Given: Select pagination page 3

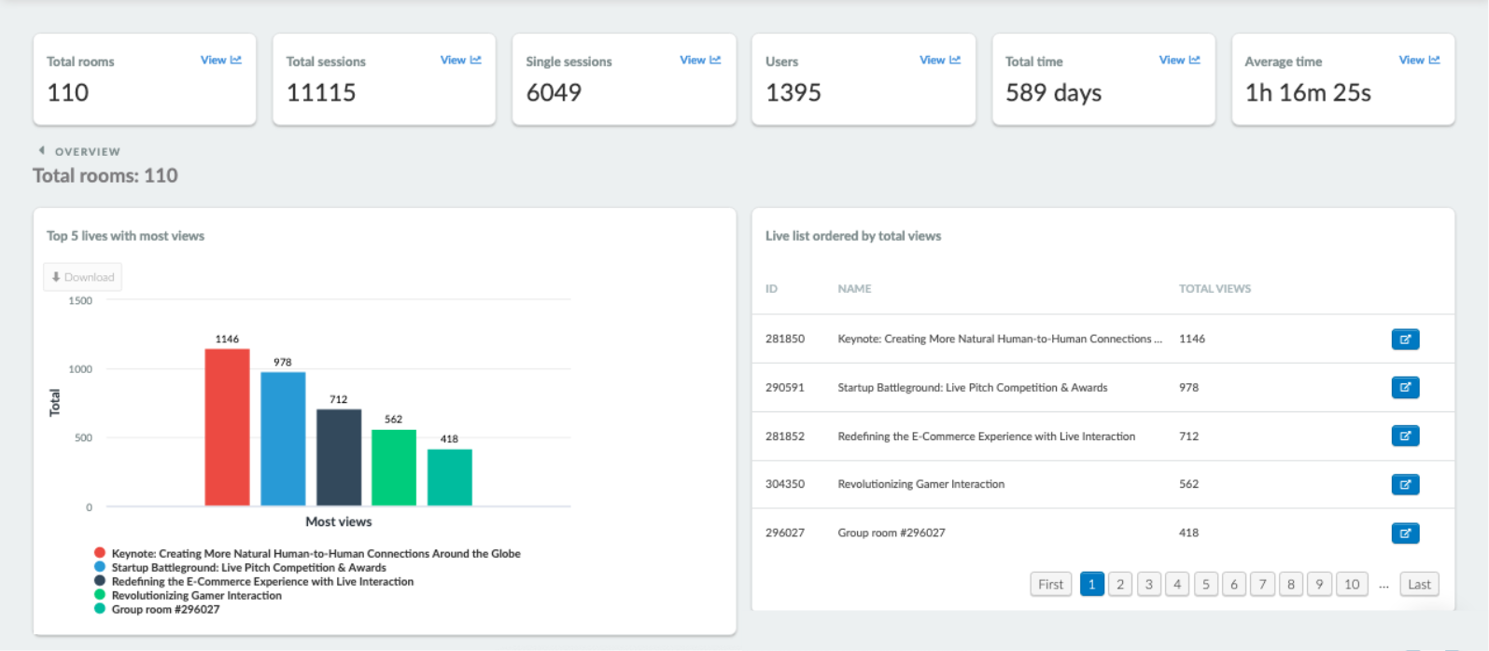Looking at the screenshot, I should point(1148,585).
